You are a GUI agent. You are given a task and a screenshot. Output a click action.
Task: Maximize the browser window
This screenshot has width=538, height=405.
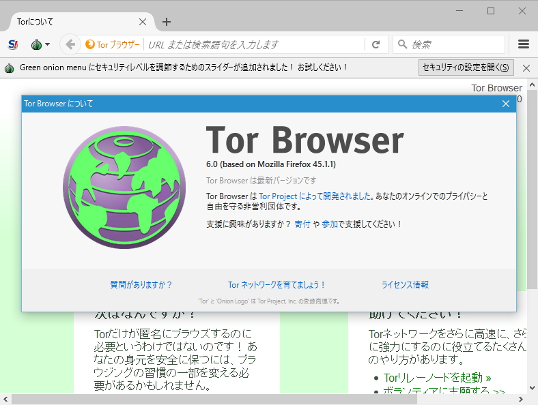(x=491, y=11)
